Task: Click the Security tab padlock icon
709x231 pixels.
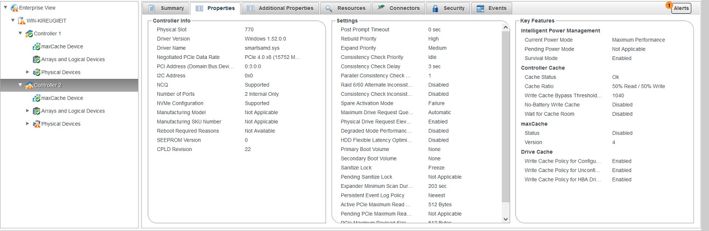Action: click(435, 8)
